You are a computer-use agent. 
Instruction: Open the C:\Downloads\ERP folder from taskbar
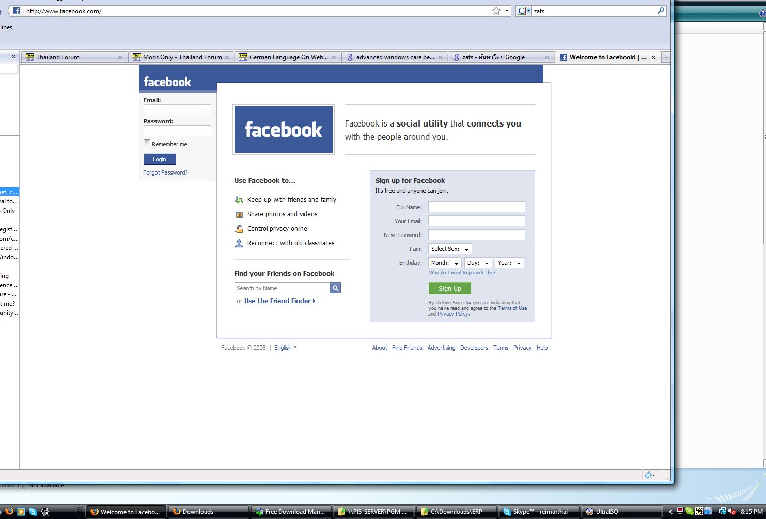pos(457,512)
